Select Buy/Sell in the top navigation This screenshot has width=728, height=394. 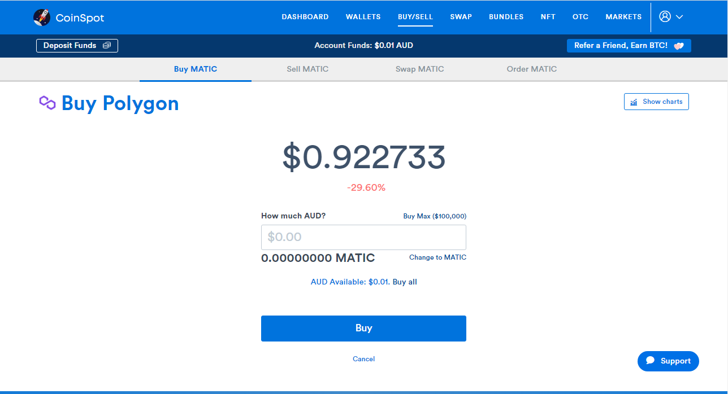(x=415, y=17)
